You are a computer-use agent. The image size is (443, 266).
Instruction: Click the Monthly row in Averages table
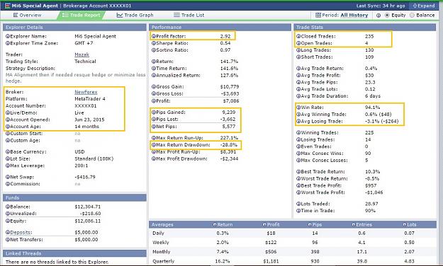click(x=293, y=252)
